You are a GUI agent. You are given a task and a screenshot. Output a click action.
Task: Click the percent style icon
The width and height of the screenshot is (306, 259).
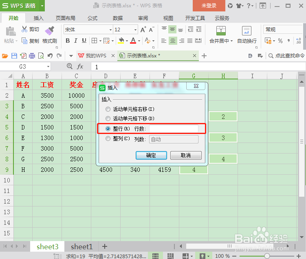pos(280,41)
